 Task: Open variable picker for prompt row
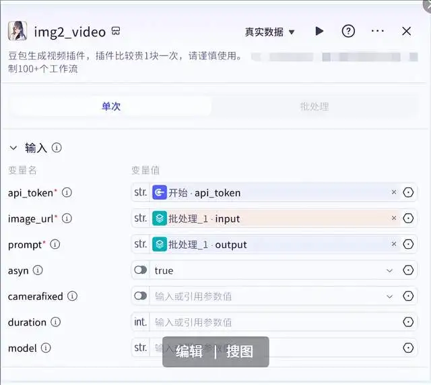point(408,244)
